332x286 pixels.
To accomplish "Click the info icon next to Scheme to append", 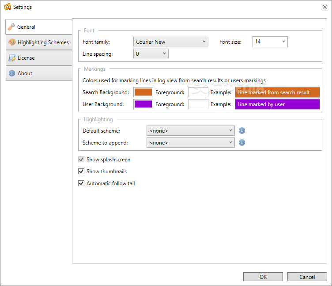I will (x=242, y=142).
